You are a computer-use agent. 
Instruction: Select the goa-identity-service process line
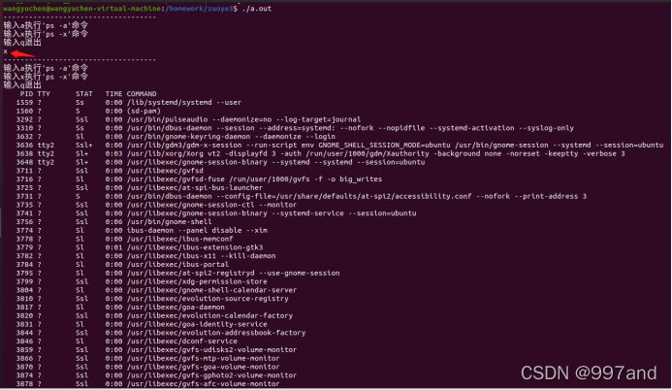(142, 324)
